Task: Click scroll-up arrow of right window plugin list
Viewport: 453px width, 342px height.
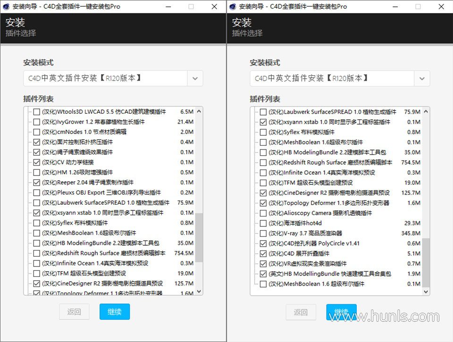Action: point(426,111)
